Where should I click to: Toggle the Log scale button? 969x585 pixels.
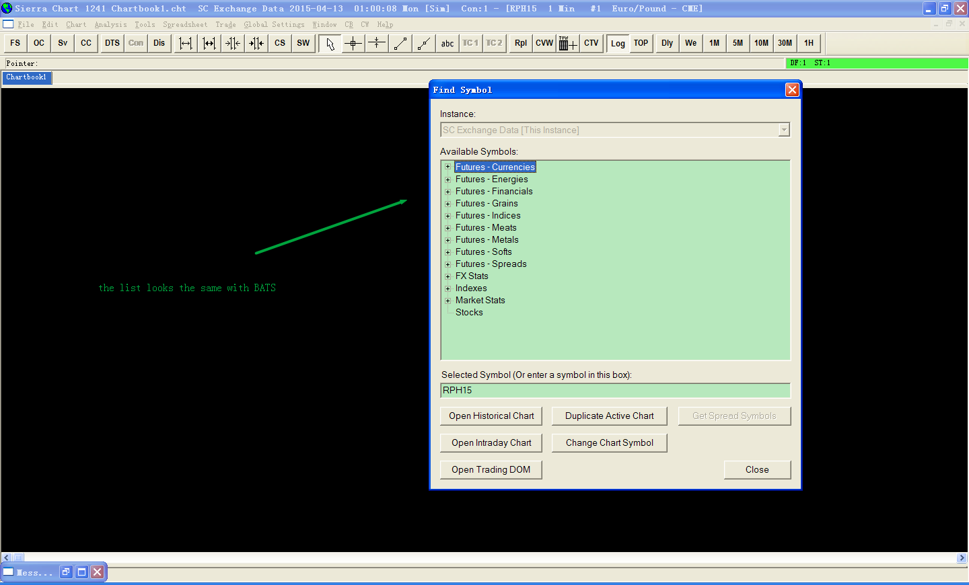(618, 43)
